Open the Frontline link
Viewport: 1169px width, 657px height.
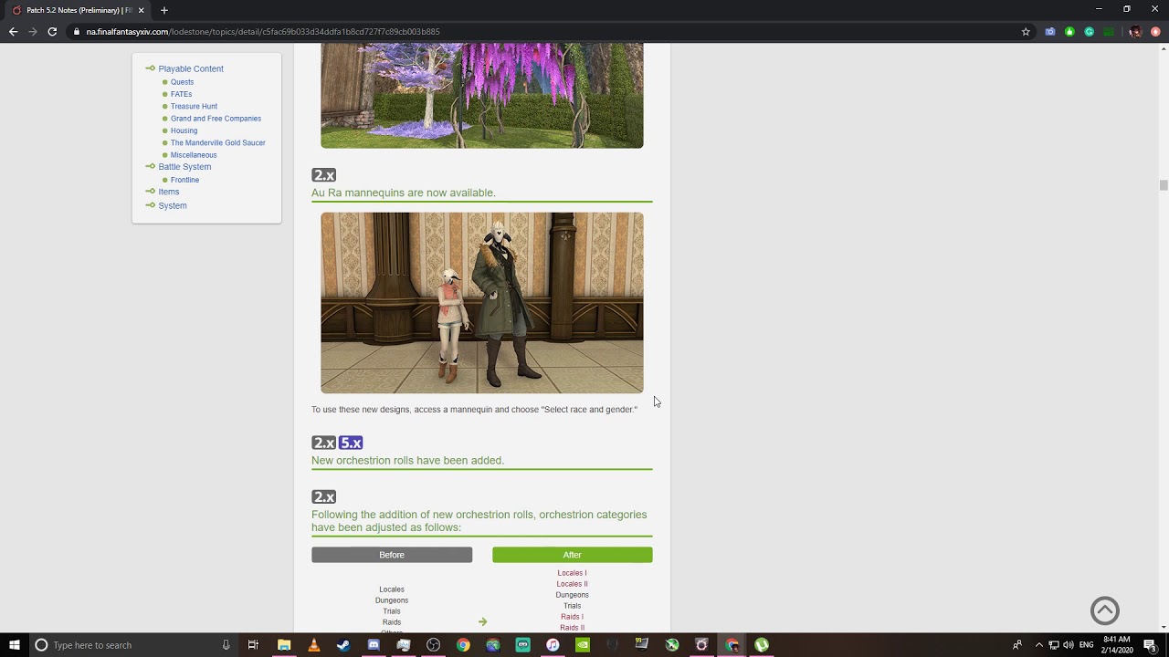tap(184, 180)
